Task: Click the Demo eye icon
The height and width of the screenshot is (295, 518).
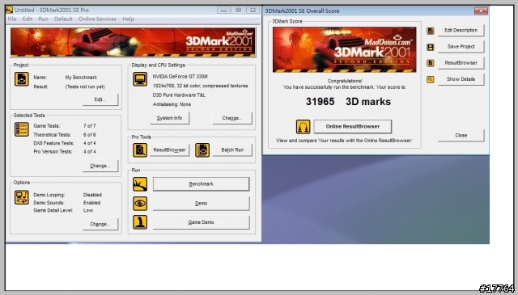Action: [140, 204]
